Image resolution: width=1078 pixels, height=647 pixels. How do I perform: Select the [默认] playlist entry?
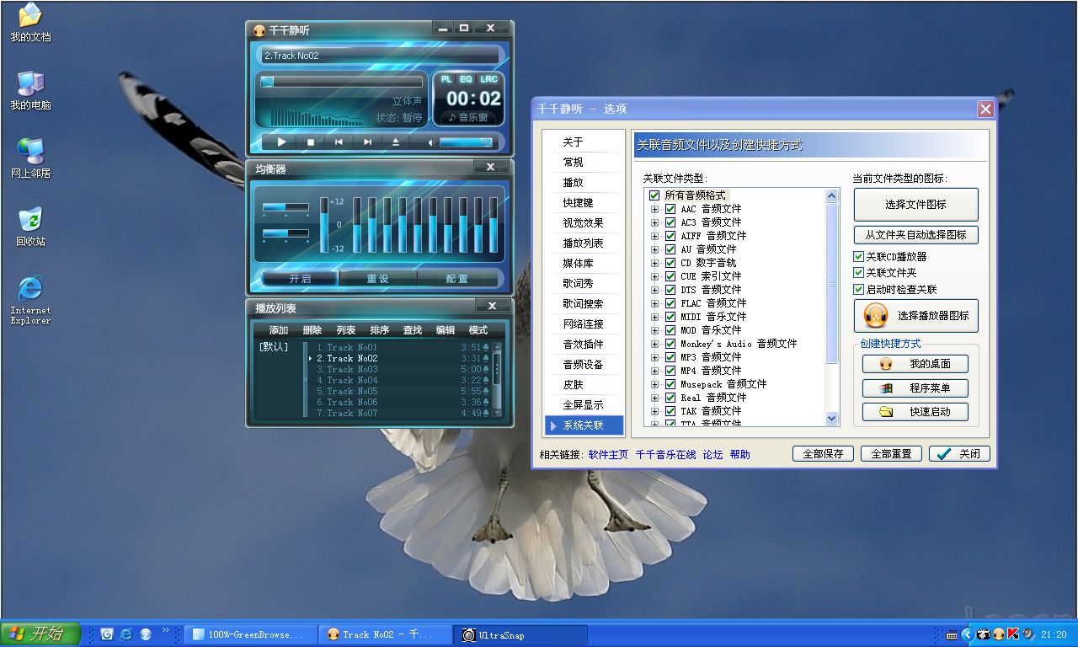[274, 347]
